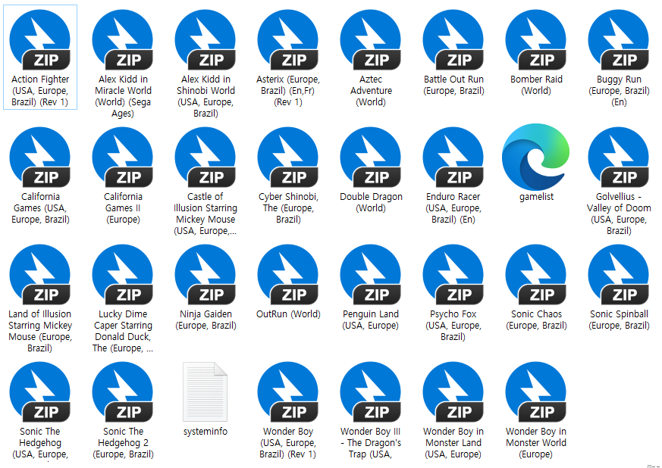Click the systeminfo text document icon
Viewport: 662px width, 468px height.
[x=206, y=392]
